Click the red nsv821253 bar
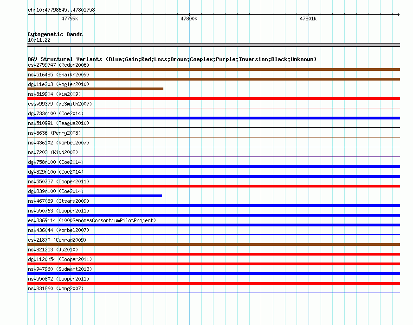The image size is (413, 325). [x=213, y=254]
